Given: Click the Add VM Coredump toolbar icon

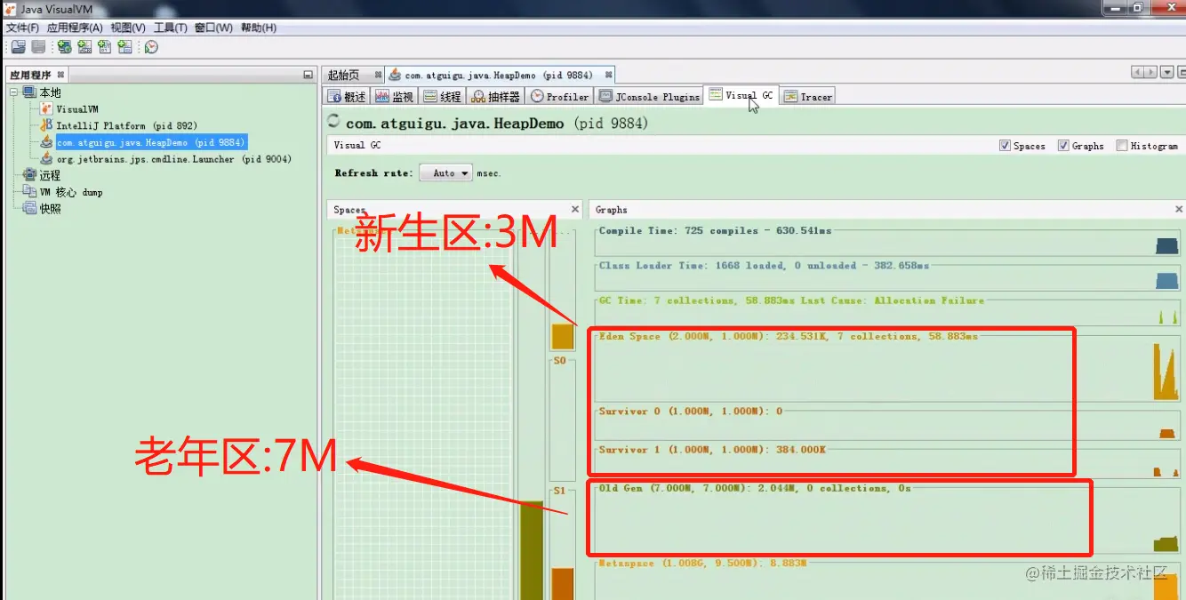Looking at the screenshot, I should tap(105, 47).
